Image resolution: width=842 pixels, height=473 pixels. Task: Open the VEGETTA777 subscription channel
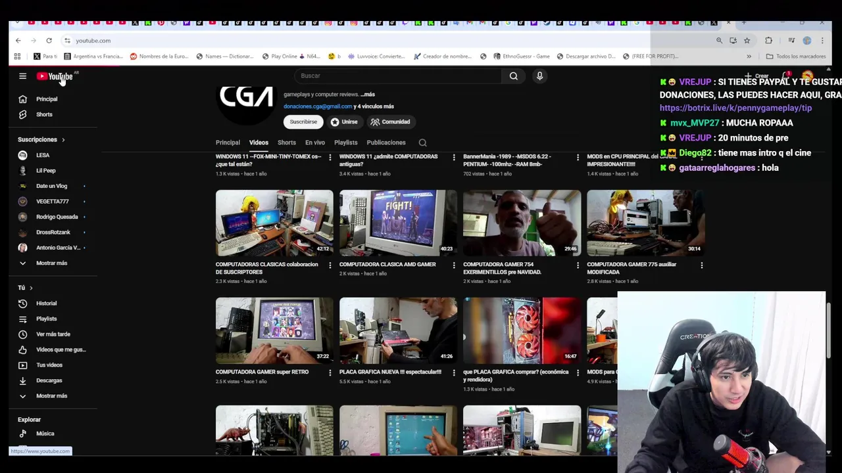(x=52, y=202)
